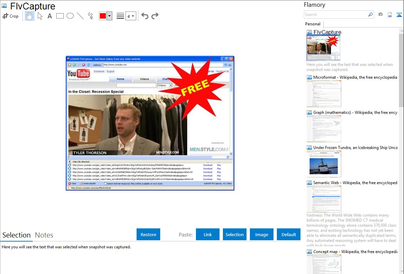Viewport: 404px width, 274px height.
Task: Click the icon beside Graph (mathematics) entry
Action: coord(310,113)
